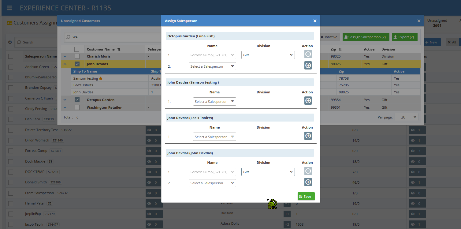
Task: Check the Charish Moris customer checkbox
Action: click(77, 56)
